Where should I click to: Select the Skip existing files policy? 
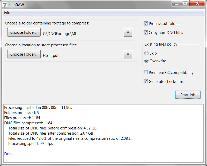146,53
